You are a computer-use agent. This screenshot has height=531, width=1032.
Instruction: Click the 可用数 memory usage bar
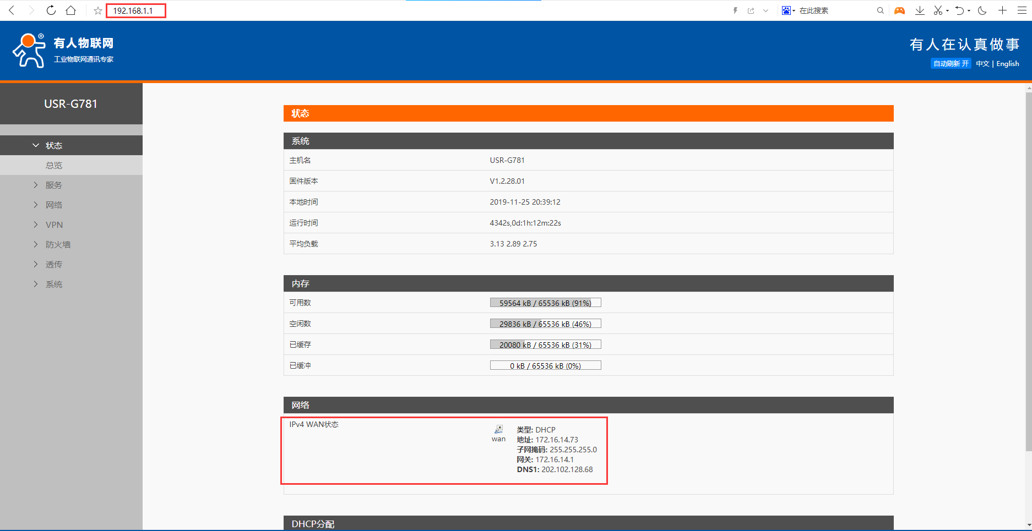(x=545, y=303)
